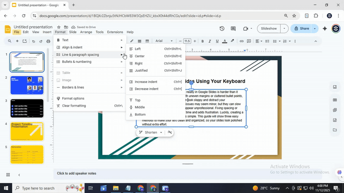Open the text color picker
Image resolution: width=344 pixels, height=193 pixels.
click(x=224, y=41)
